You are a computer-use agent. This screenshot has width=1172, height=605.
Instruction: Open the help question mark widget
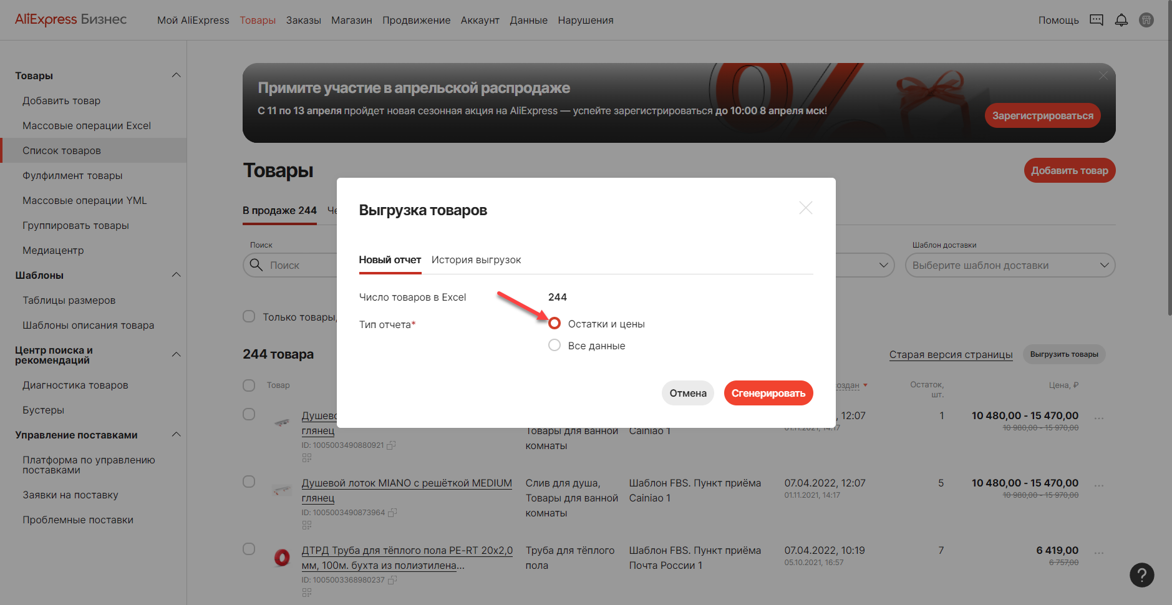(1142, 575)
